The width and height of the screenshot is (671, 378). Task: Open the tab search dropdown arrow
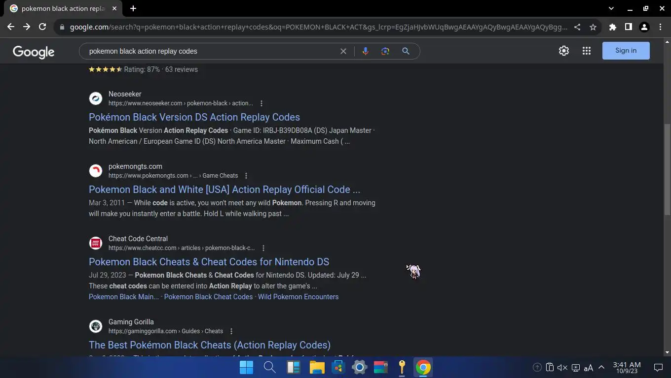[611, 8]
